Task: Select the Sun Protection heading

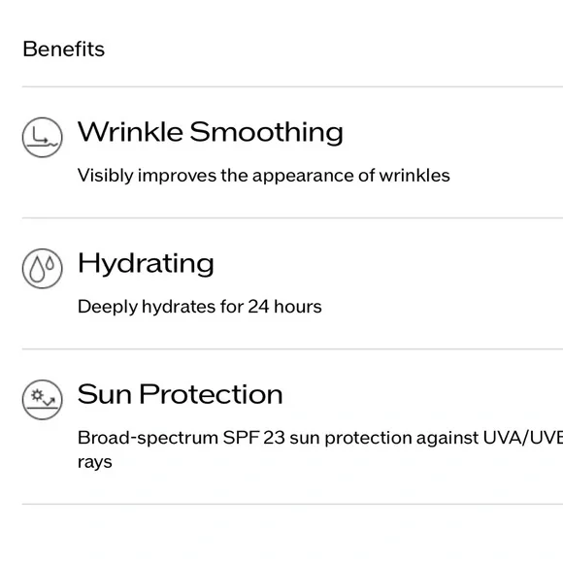Action: coord(181,394)
